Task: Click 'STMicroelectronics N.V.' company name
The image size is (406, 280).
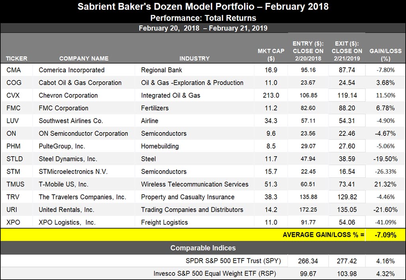Action: coord(73,171)
